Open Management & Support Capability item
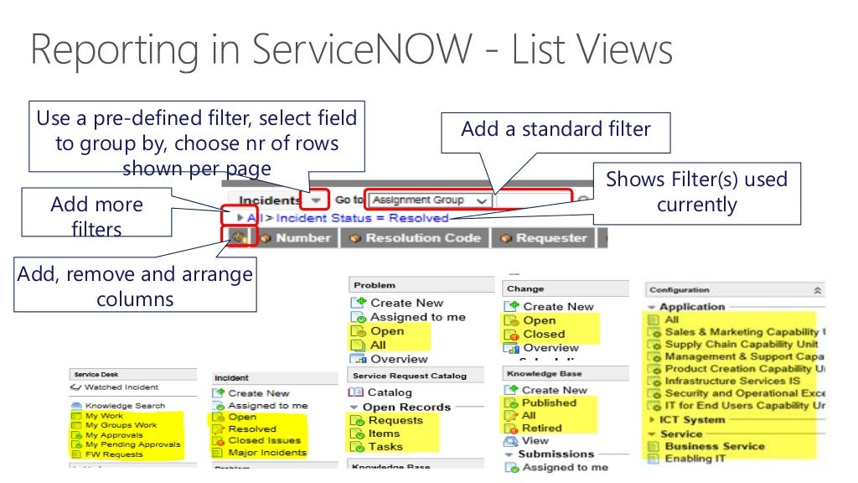 (744, 356)
